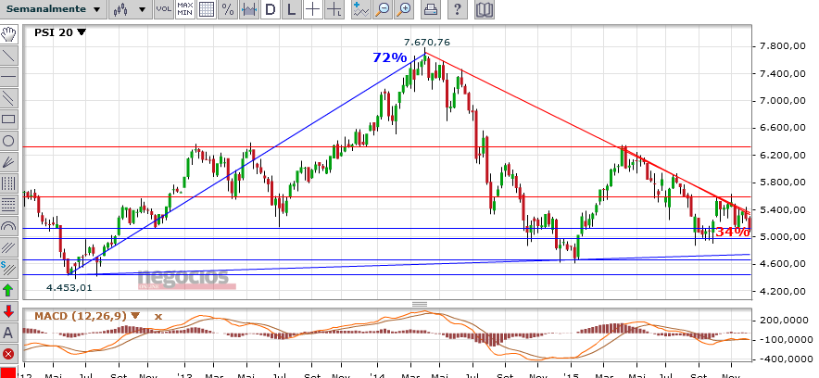Zoom in with the plus magnifier
The width and height of the screenshot is (819, 378).
tap(404, 9)
